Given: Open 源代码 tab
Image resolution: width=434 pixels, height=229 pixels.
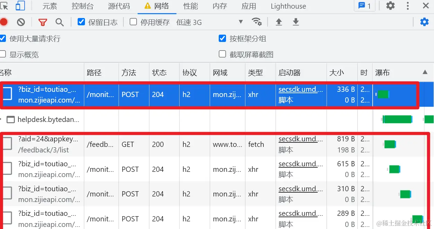Looking at the screenshot, I should click(119, 6).
